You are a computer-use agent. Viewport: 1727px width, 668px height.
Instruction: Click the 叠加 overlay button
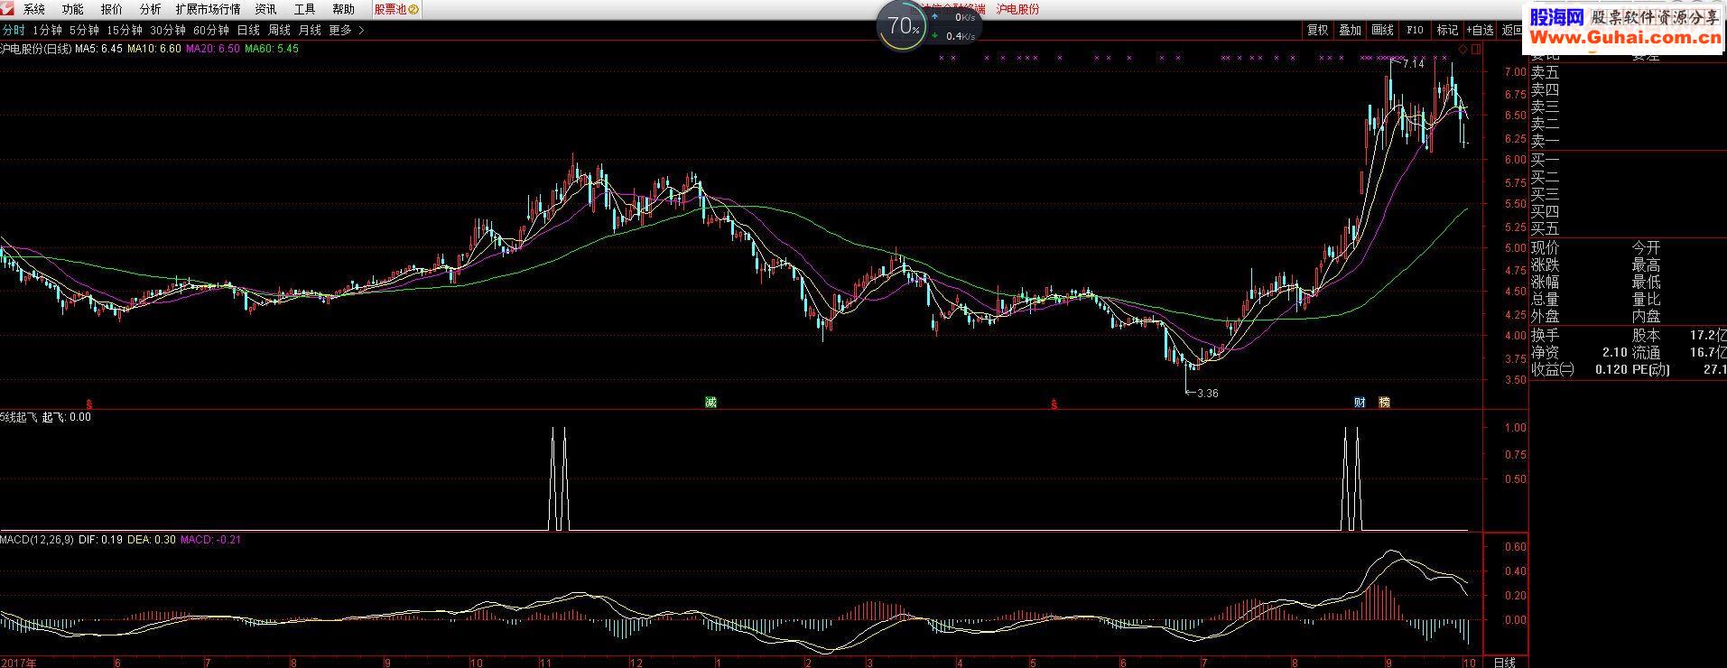click(x=1350, y=30)
